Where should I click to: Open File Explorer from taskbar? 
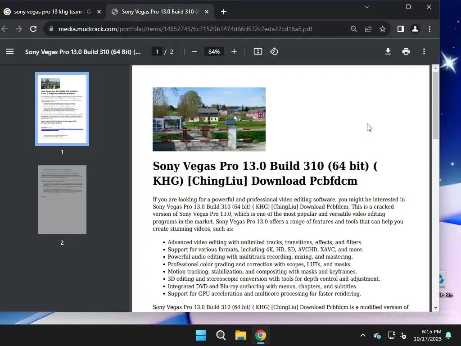pyautogui.click(x=241, y=335)
